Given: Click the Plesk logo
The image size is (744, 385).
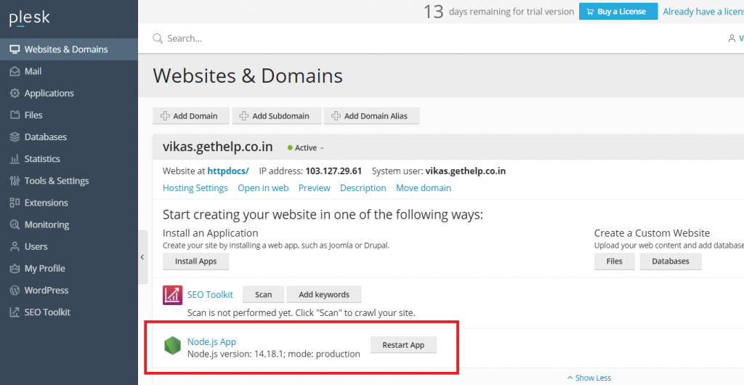Looking at the screenshot, I should [x=30, y=18].
